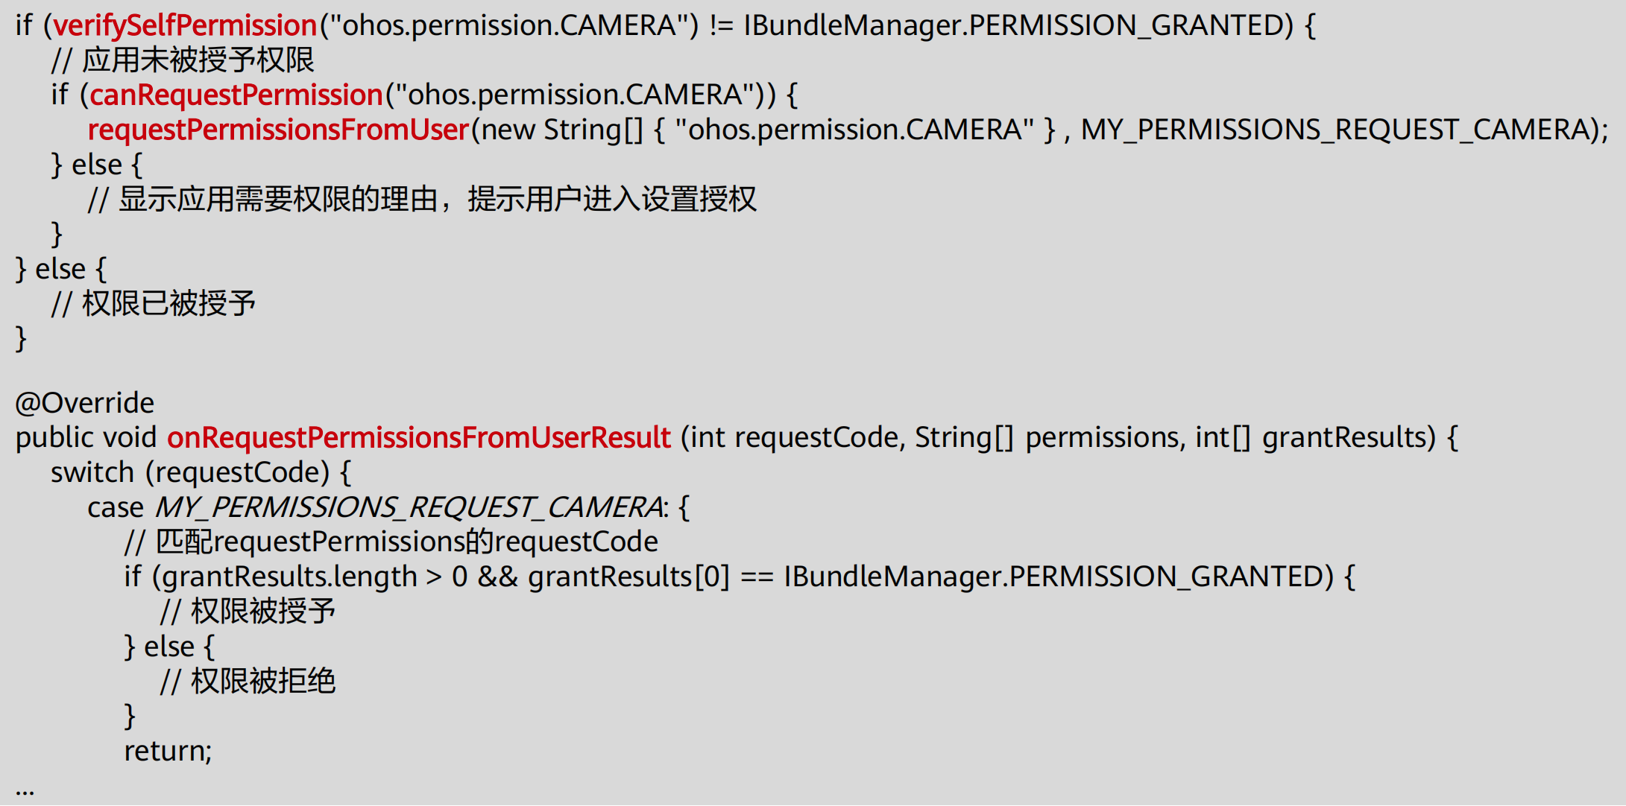This screenshot has width=1626, height=806.
Task: Click the comment about 提示用户进入设置授权
Action: coord(422,199)
